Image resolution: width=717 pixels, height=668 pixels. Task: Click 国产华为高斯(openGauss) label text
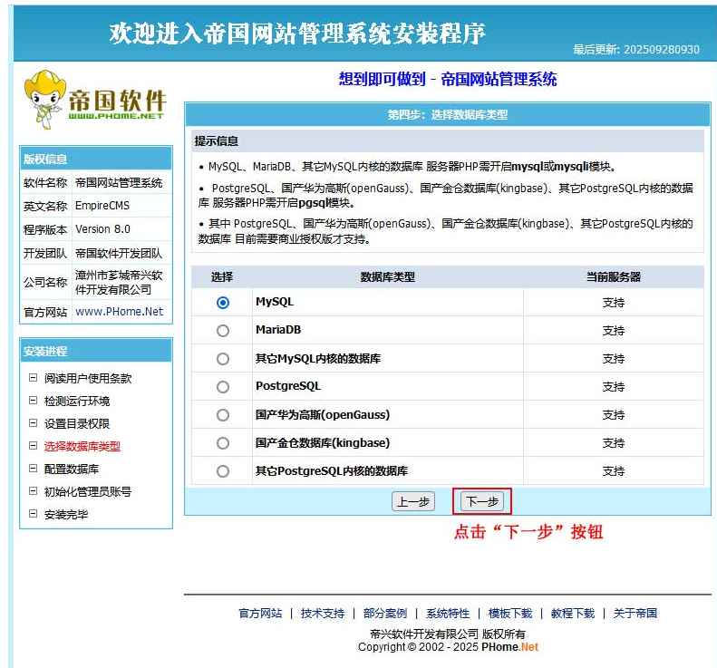[x=323, y=415]
